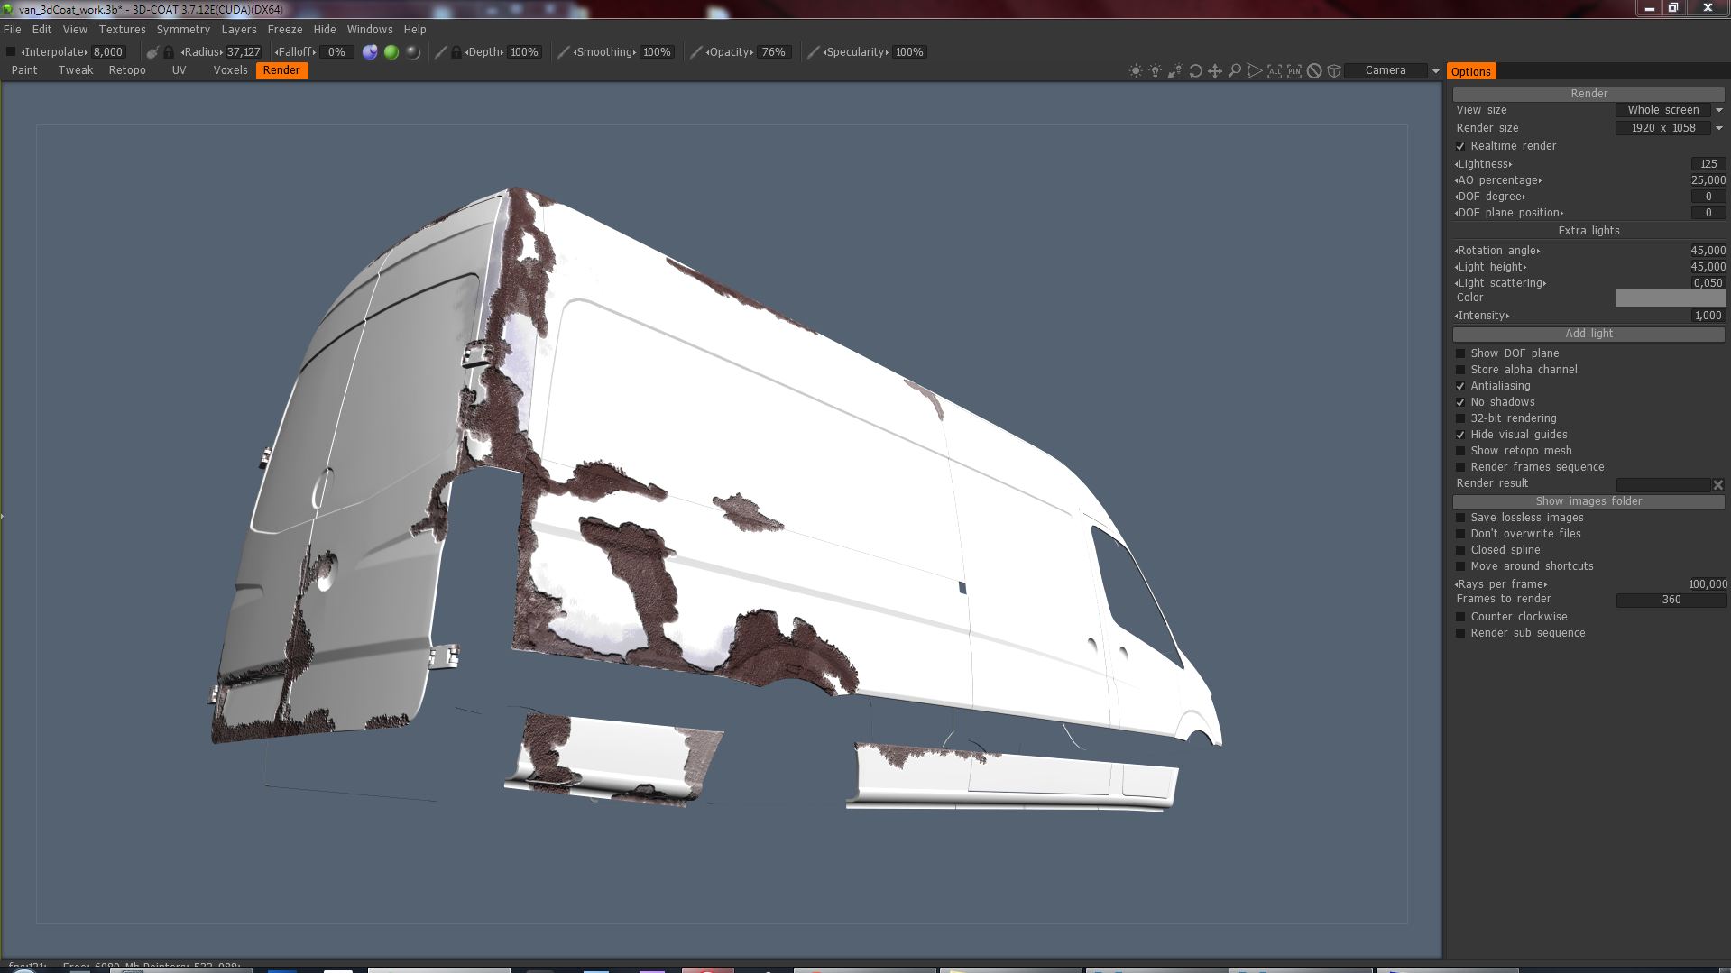Click the extra light Color swatch
1731x973 pixels.
[1670, 298]
